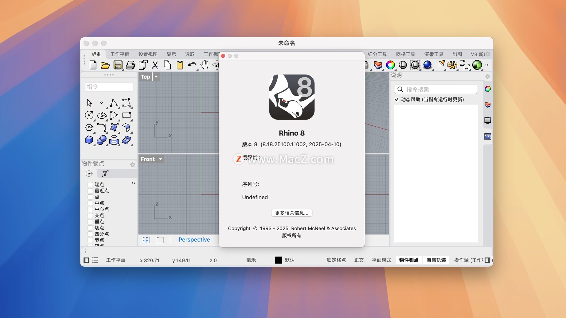Select the arrow pointer tool
The height and width of the screenshot is (318, 566).
click(x=89, y=103)
